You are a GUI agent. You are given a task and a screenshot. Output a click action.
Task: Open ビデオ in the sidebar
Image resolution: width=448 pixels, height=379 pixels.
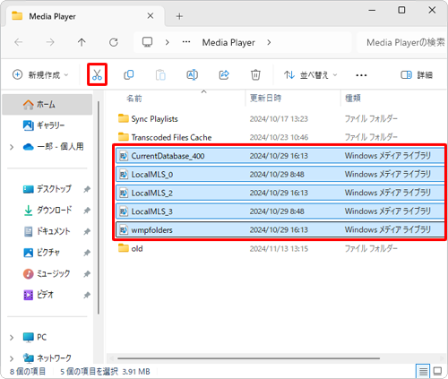coord(39,295)
